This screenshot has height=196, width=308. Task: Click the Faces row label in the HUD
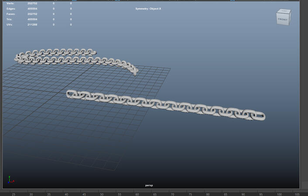point(11,14)
